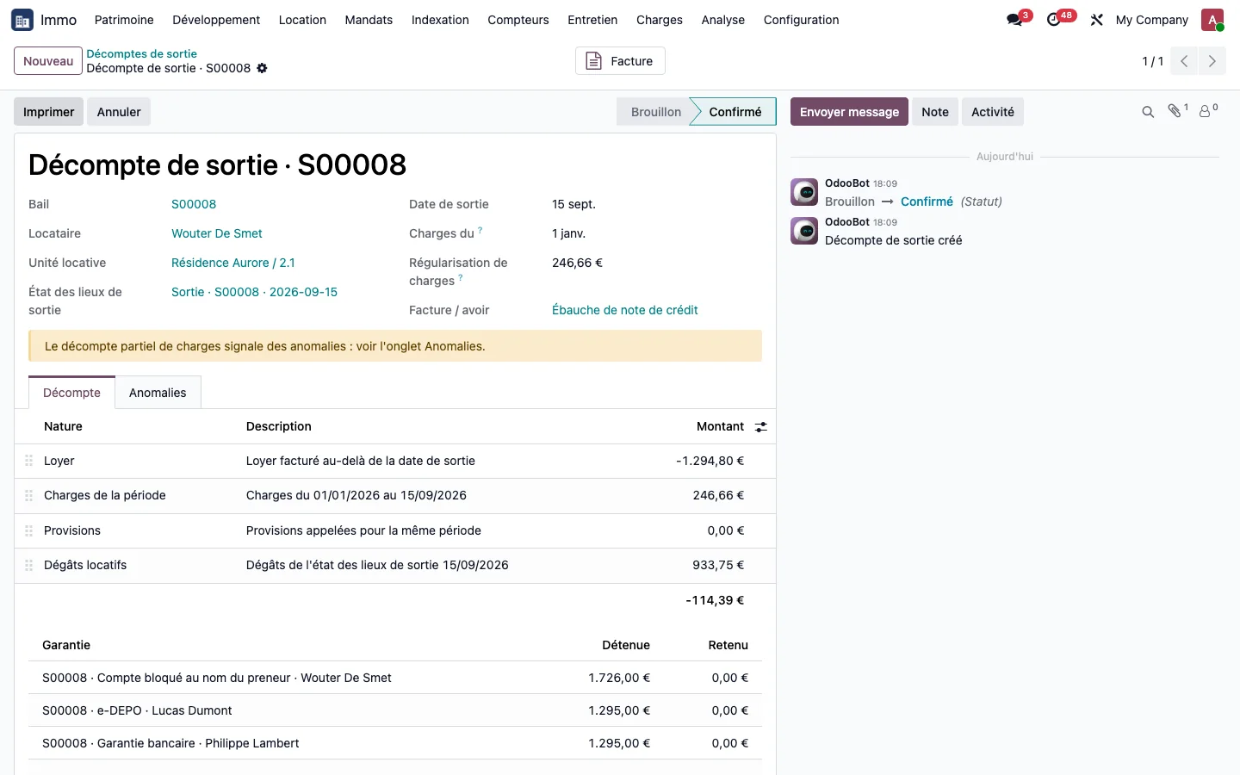Viewport: 1240px width, 775px height.
Task: Grab the Charges de la période drag handle
Action: [28, 495]
